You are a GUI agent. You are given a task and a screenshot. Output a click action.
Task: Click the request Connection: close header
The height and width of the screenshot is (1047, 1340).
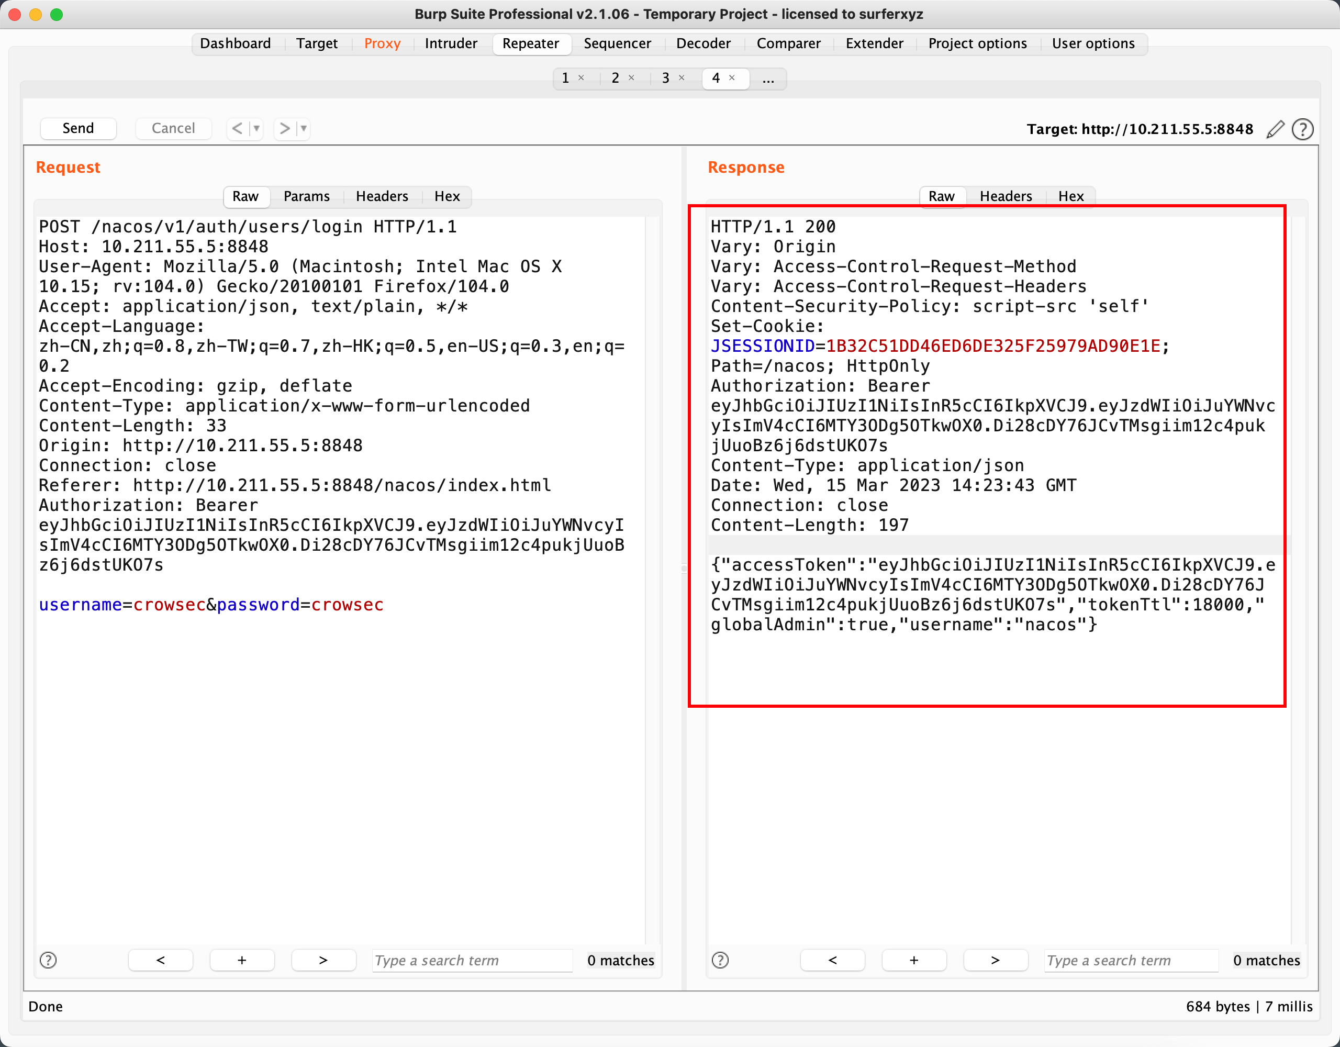[x=128, y=466]
